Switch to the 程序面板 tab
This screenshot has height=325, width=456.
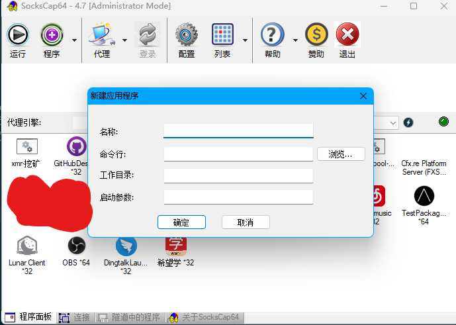28,316
